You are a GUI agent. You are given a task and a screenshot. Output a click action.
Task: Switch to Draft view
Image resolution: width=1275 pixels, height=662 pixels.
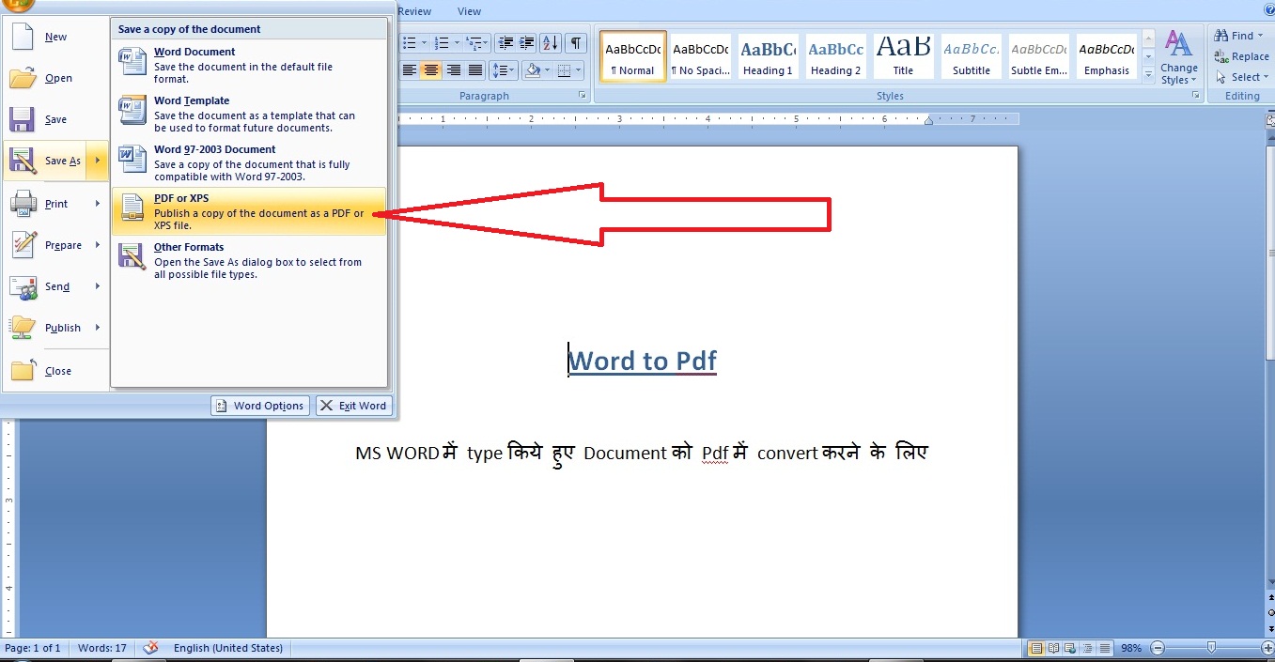tap(1106, 648)
